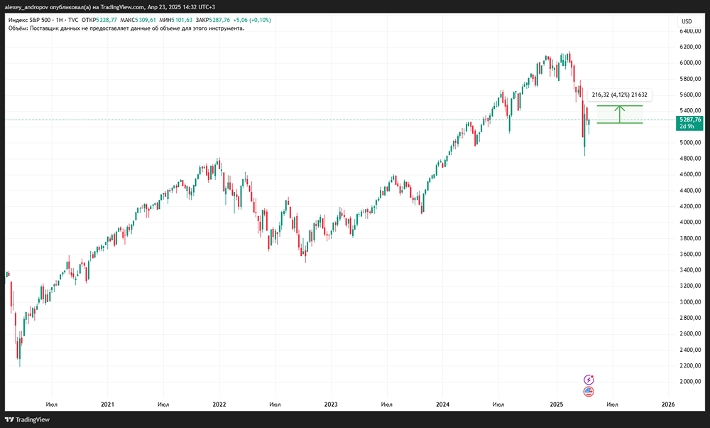The height and width of the screenshot is (428, 710).
Task: Click the 5400,00 price axis label
Action: [x=690, y=111]
